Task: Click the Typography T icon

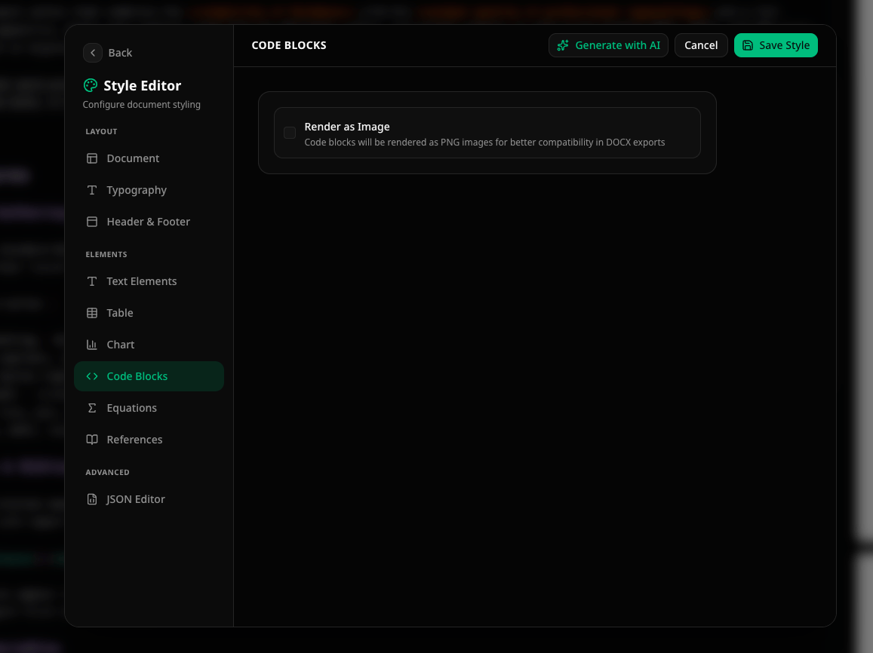Action: tap(92, 190)
